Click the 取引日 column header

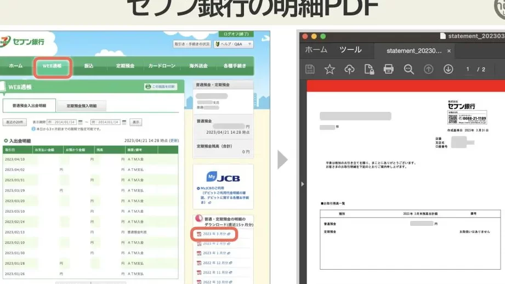(x=18, y=150)
